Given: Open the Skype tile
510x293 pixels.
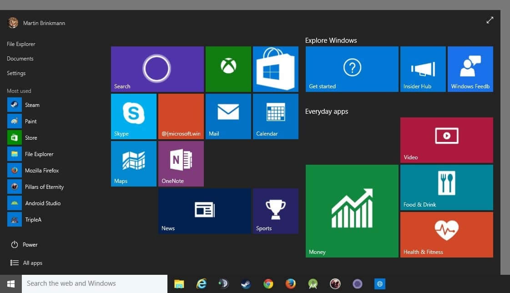Looking at the screenshot, I should [x=133, y=116].
